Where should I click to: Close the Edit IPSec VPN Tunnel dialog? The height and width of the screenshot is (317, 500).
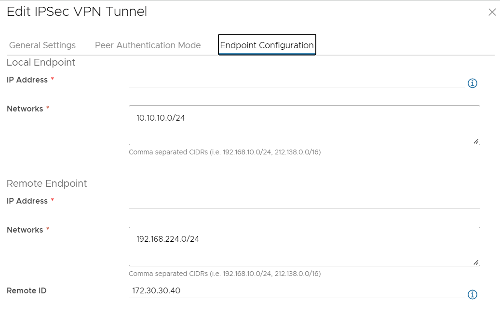pyautogui.click(x=492, y=13)
